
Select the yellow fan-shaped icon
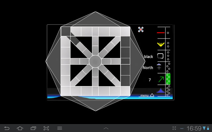(161, 45)
